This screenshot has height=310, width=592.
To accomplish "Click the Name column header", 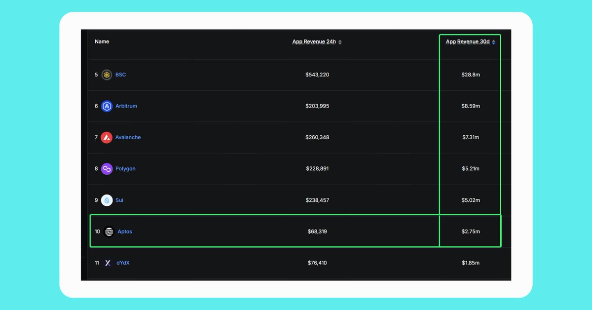I will tap(102, 41).
